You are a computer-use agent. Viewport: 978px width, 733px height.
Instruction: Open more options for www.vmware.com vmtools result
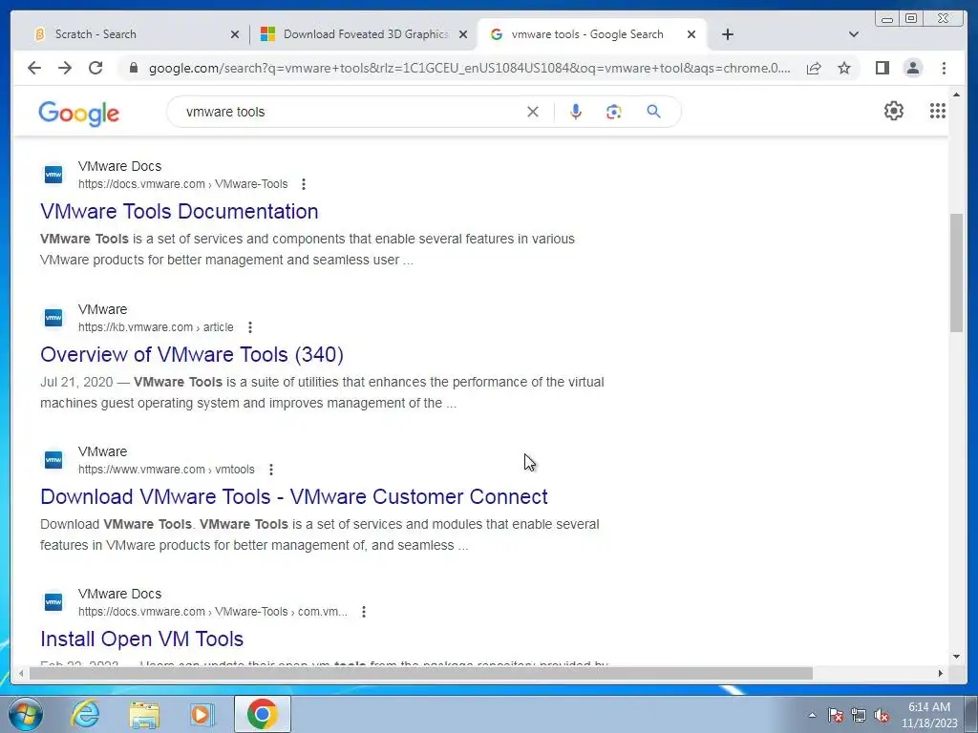(x=270, y=470)
